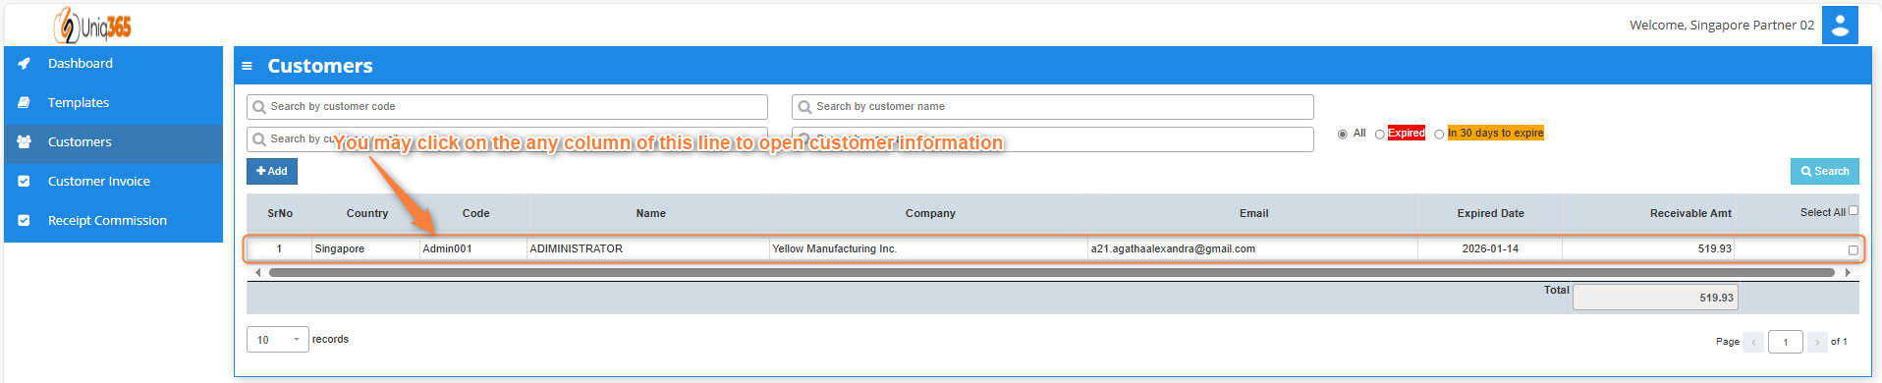Select the Expired filter radio button

1380,134
